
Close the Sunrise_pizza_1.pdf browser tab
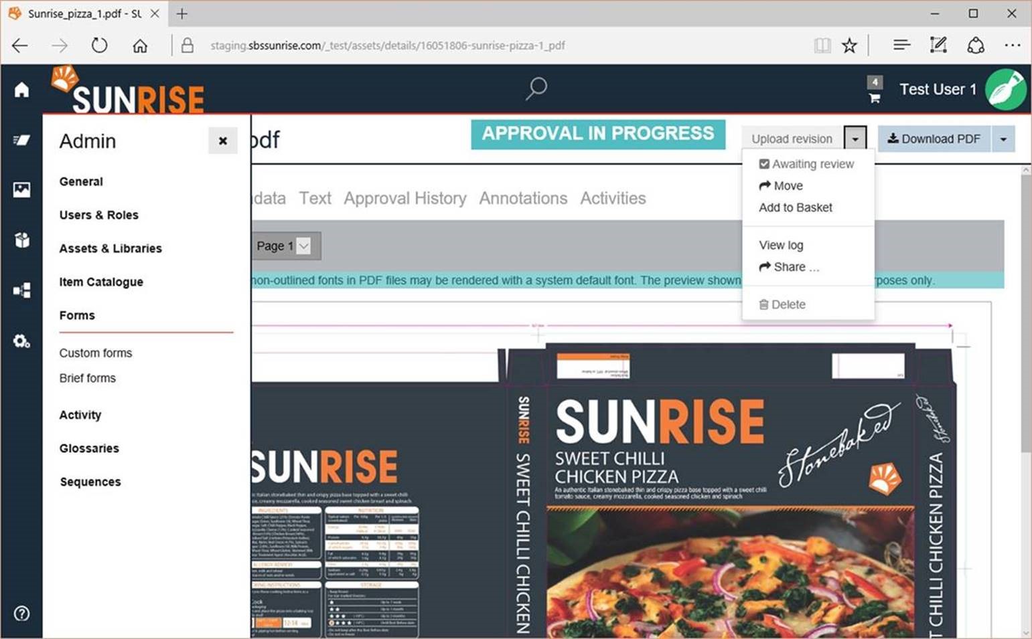(155, 13)
